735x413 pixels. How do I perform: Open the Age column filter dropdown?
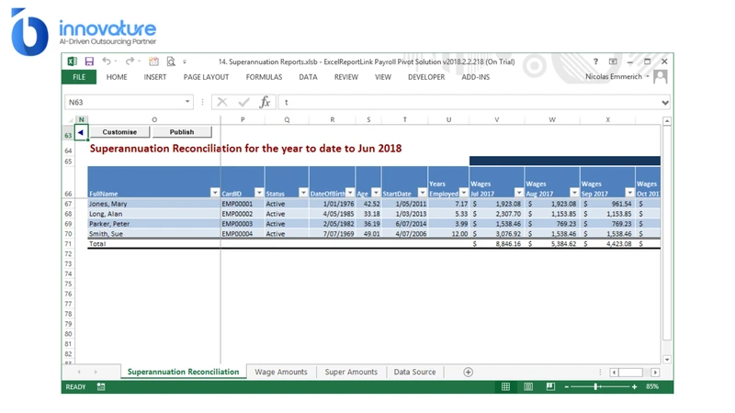[376, 193]
